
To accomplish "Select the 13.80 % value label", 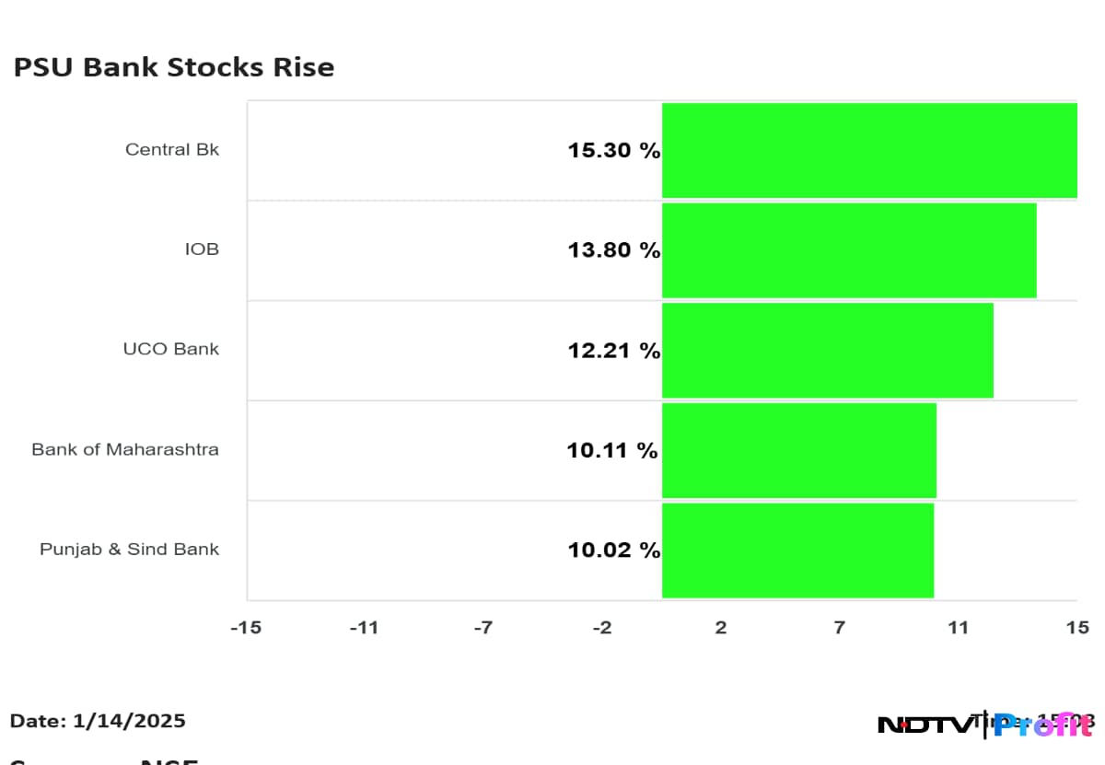I will point(613,250).
